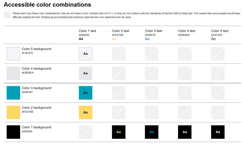Click disabled Color 2 text on yellow cell
The image size is (242, 144).
pyautogui.click(x=119, y=112)
